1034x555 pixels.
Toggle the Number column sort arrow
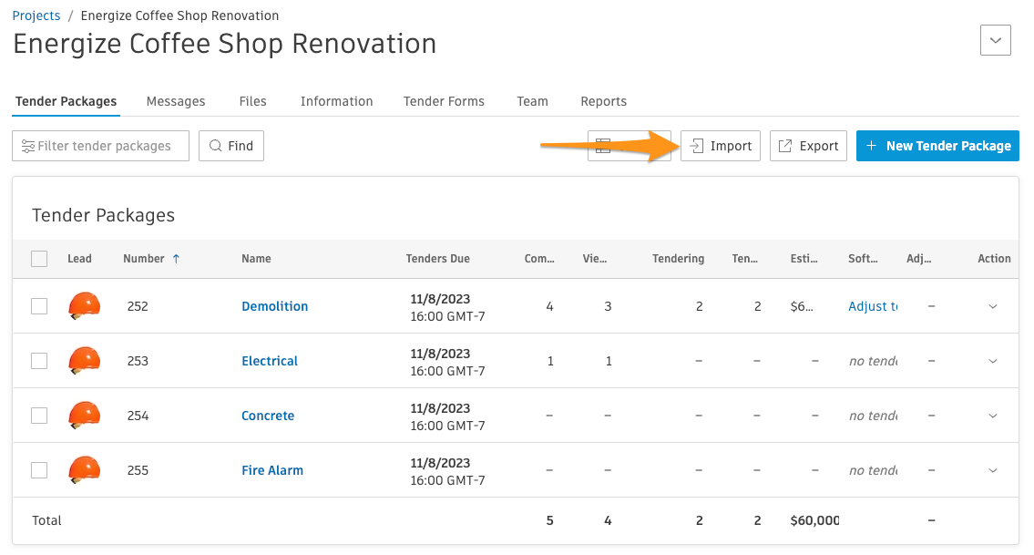(177, 259)
